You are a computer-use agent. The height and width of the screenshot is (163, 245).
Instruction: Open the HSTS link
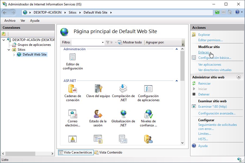[203, 139]
